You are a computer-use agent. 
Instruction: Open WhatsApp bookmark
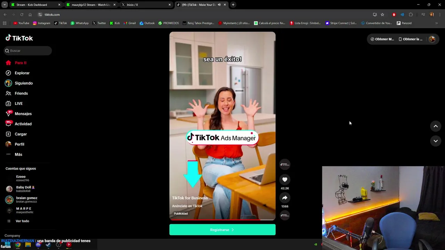coord(80,23)
